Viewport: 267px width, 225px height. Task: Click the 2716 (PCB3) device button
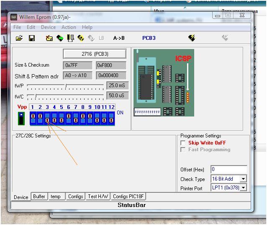click(x=95, y=54)
